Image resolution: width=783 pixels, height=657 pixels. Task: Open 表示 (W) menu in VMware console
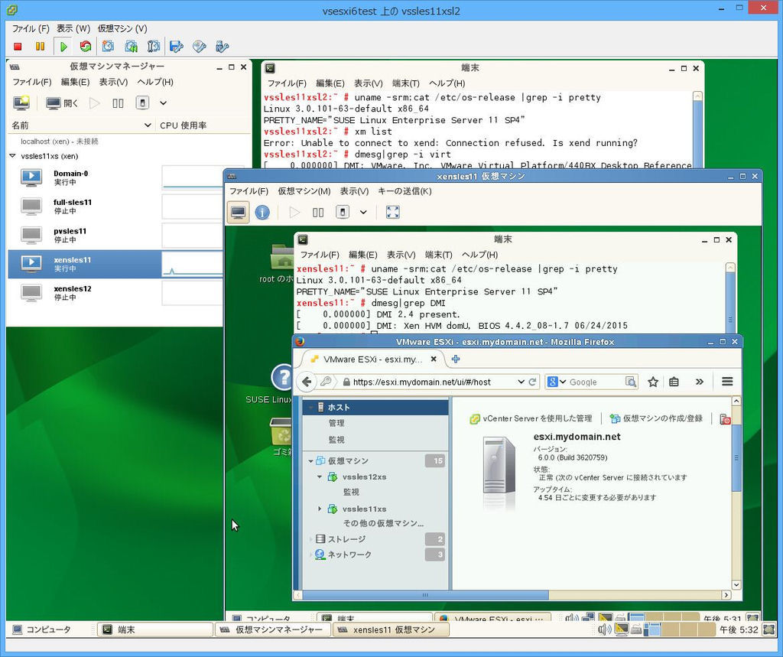click(x=73, y=29)
